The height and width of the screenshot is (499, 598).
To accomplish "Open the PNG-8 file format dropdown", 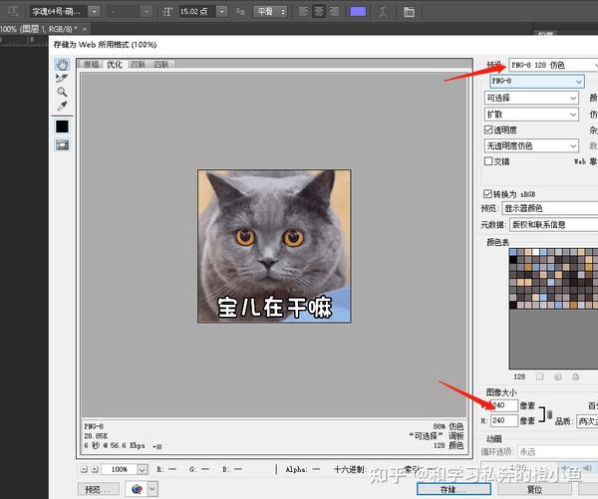I will [536, 81].
